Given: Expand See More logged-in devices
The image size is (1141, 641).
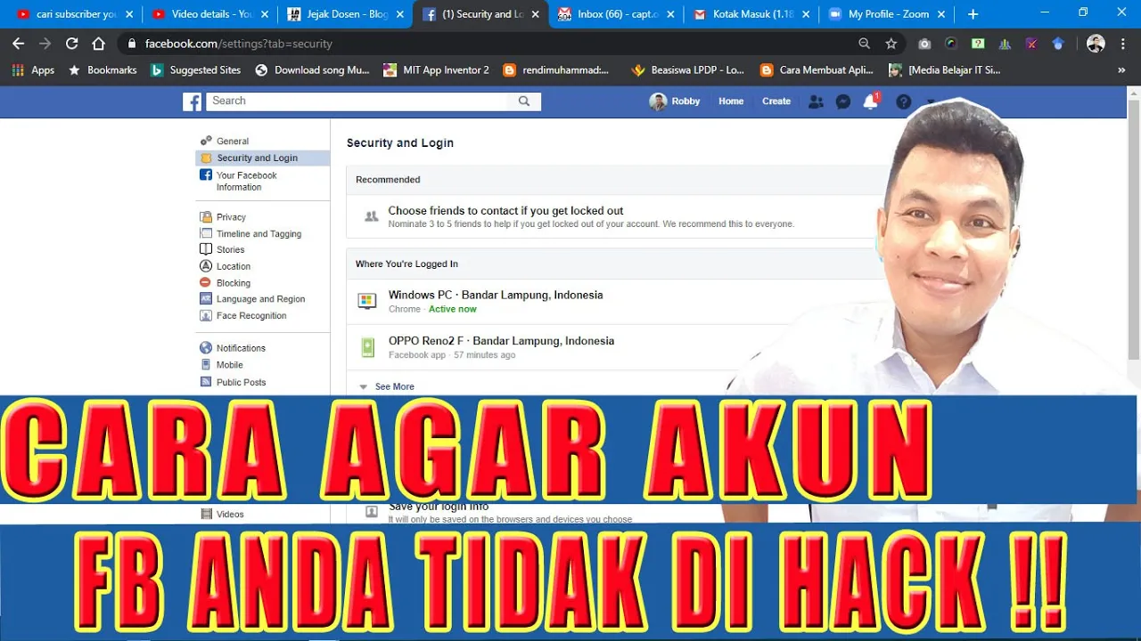Looking at the screenshot, I should [x=387, y=386].
